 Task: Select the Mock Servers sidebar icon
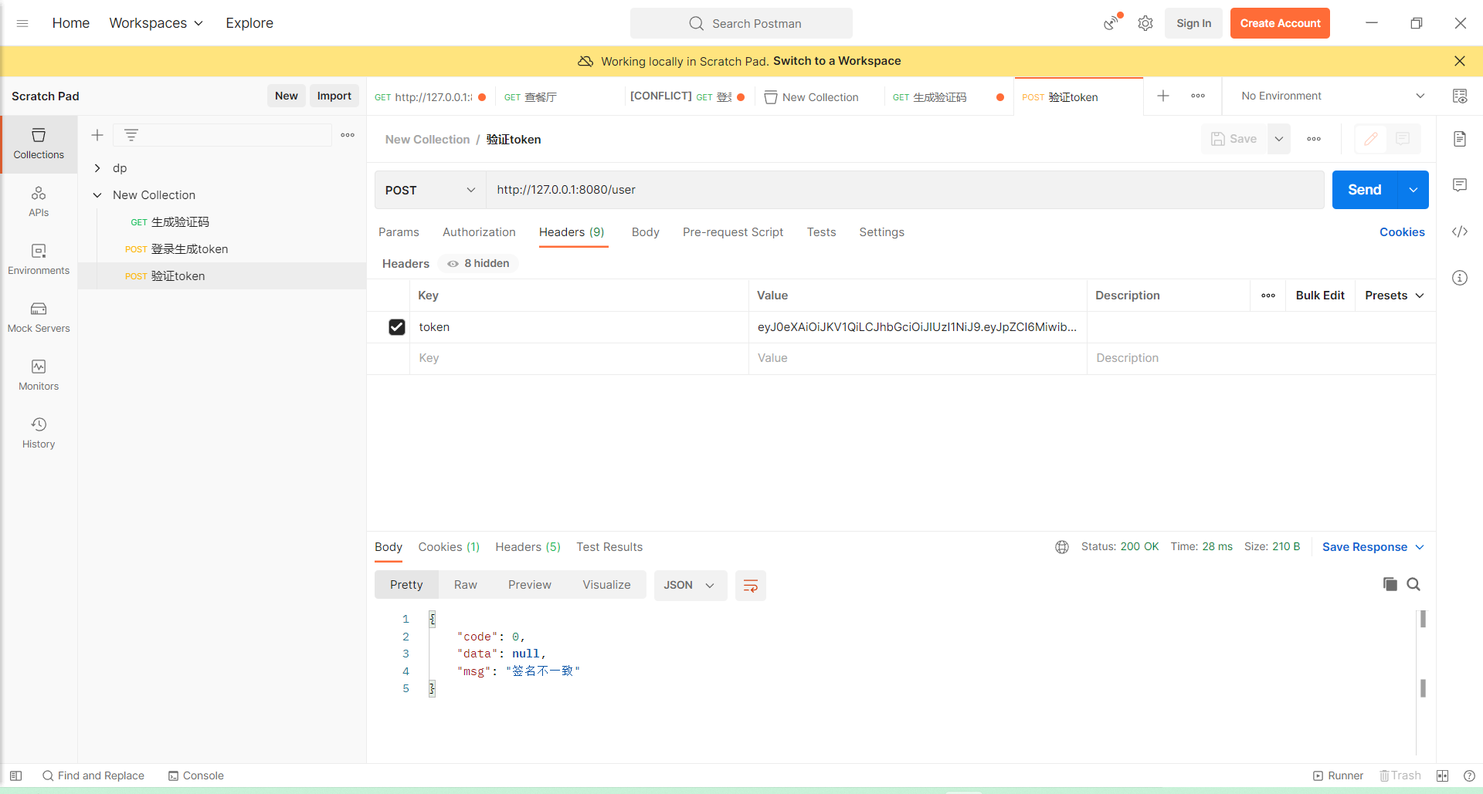(x=38, y=316)
